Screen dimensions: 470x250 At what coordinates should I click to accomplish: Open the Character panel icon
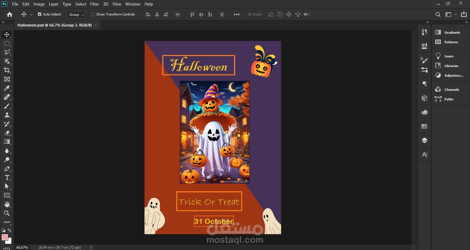click(425, 154)
